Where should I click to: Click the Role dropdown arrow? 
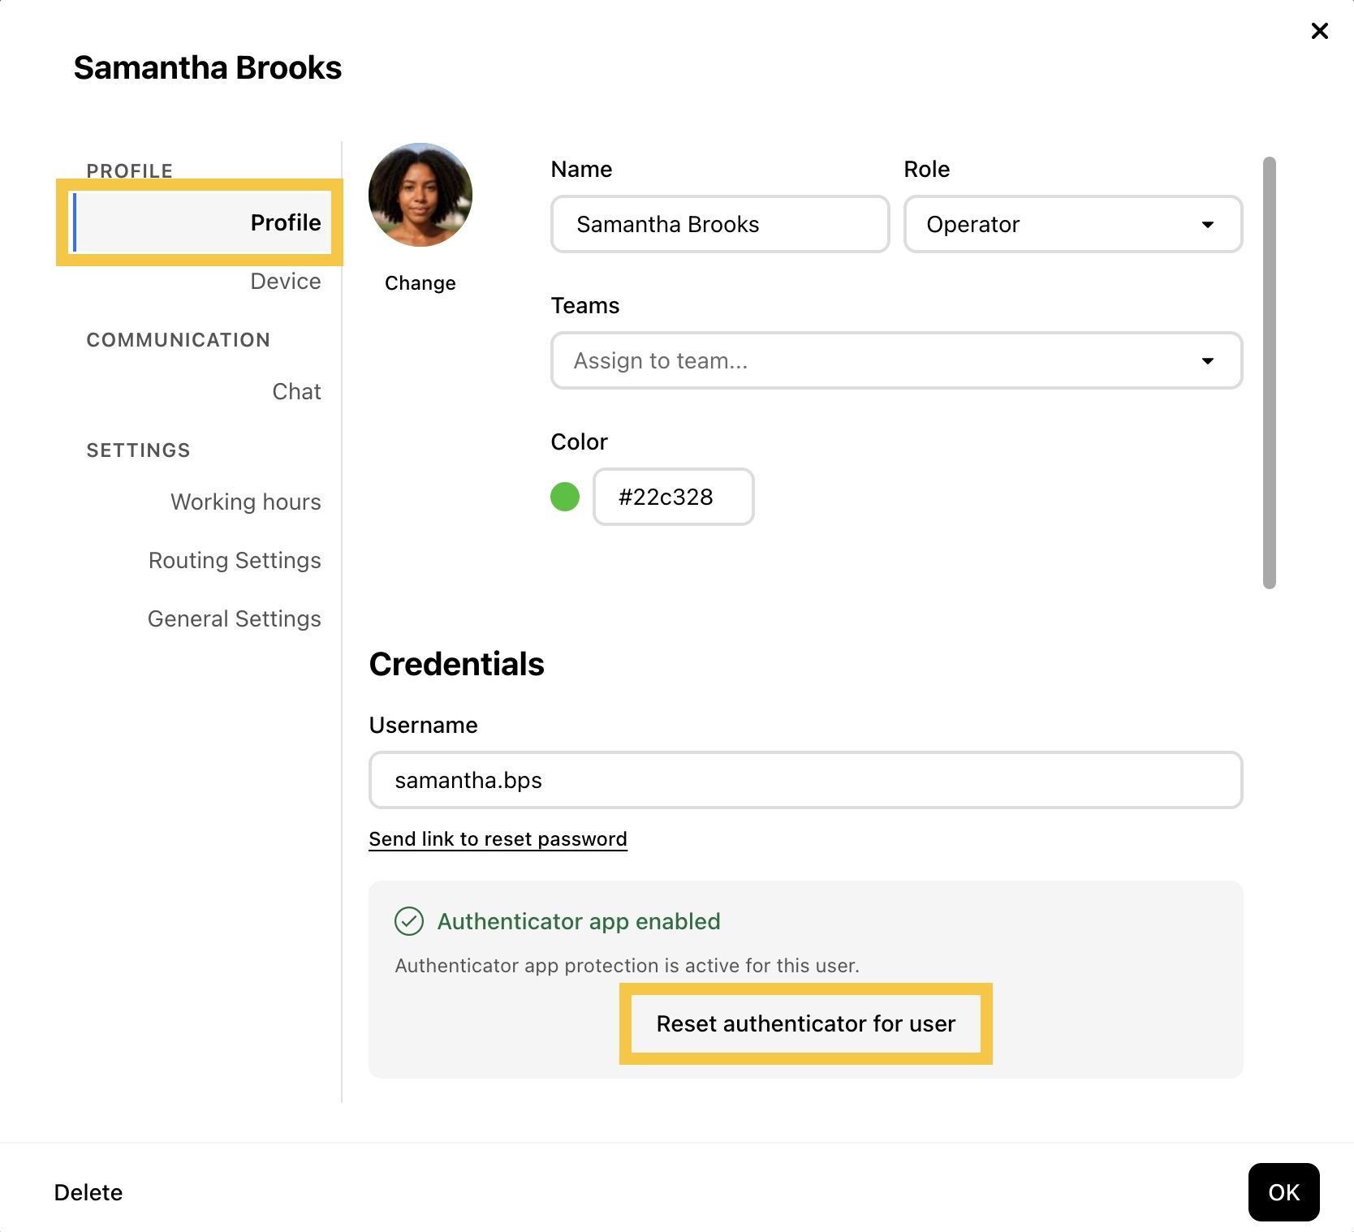(1208, 224)
